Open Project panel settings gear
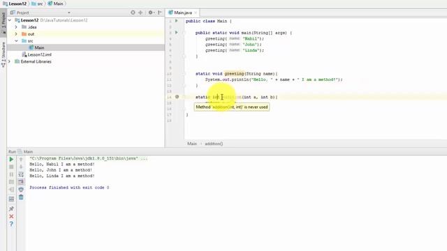447x251 pixels. click(x=151, y=13)
